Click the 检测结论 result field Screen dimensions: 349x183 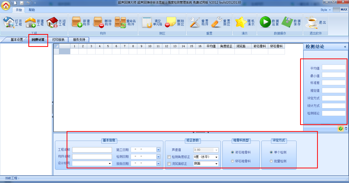tap(334, 113)
